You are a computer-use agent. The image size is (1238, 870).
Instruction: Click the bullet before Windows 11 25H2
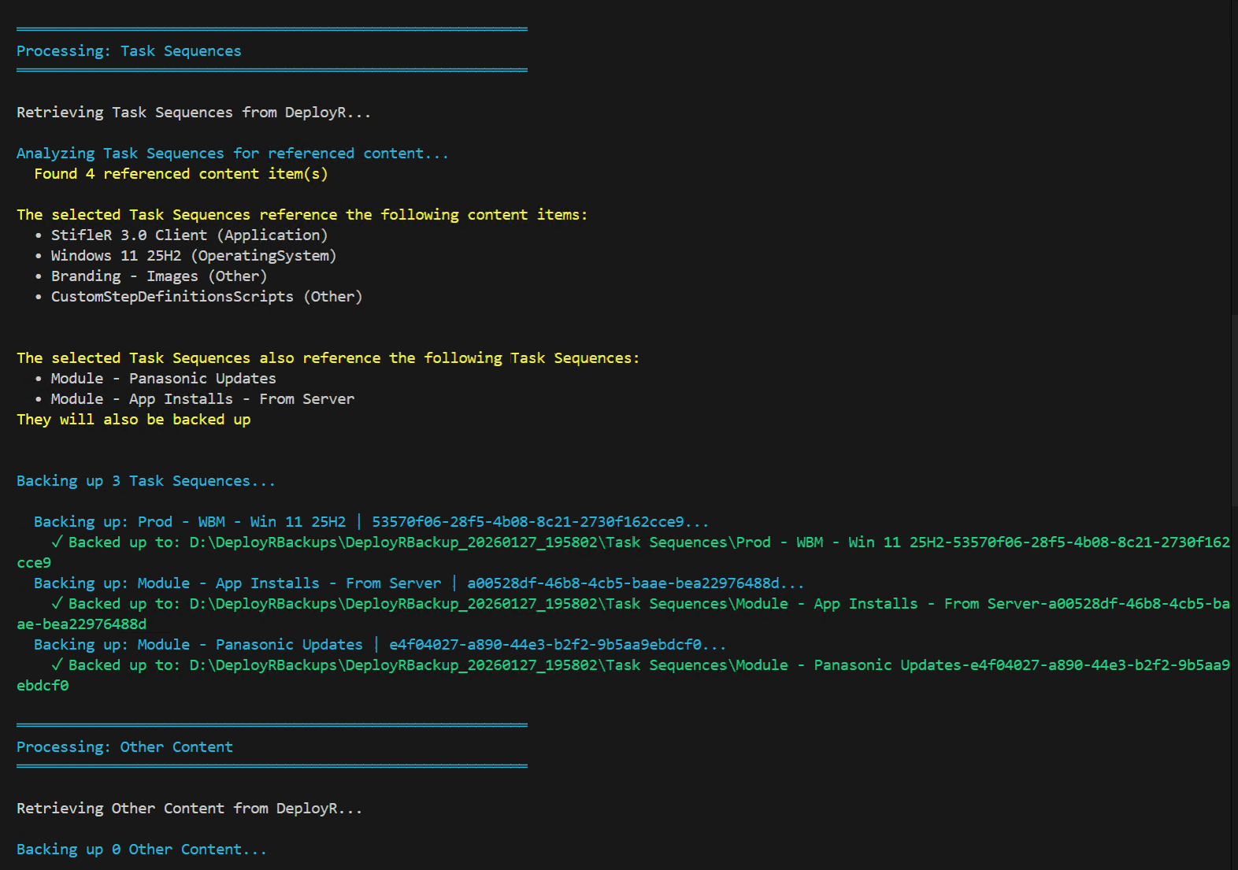[x=39, y=256]
